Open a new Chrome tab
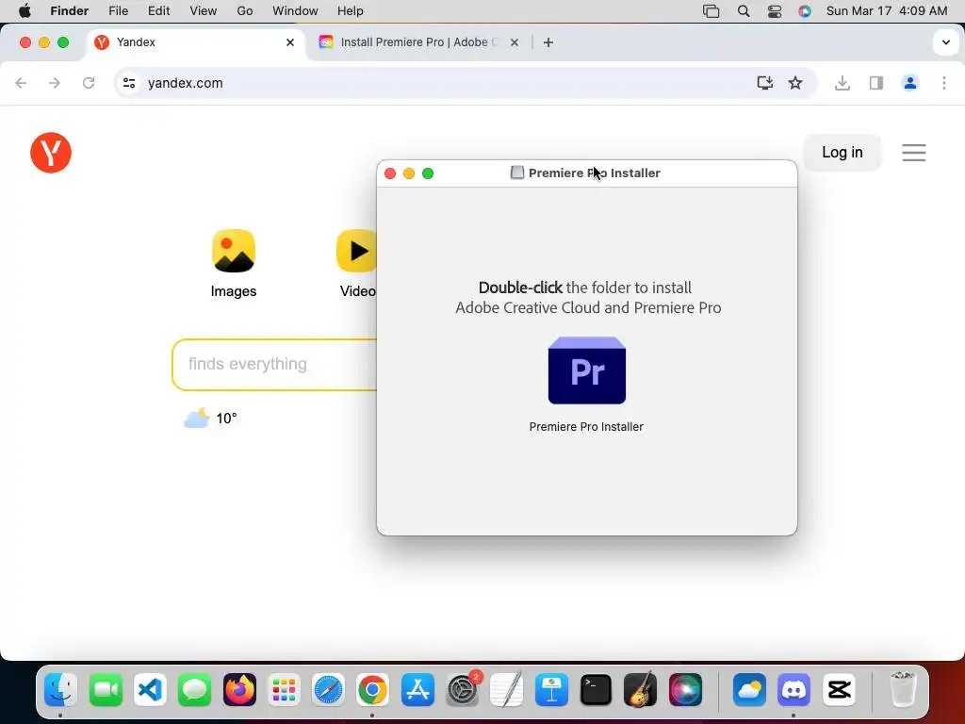965x724 pixels. [548, 42]
